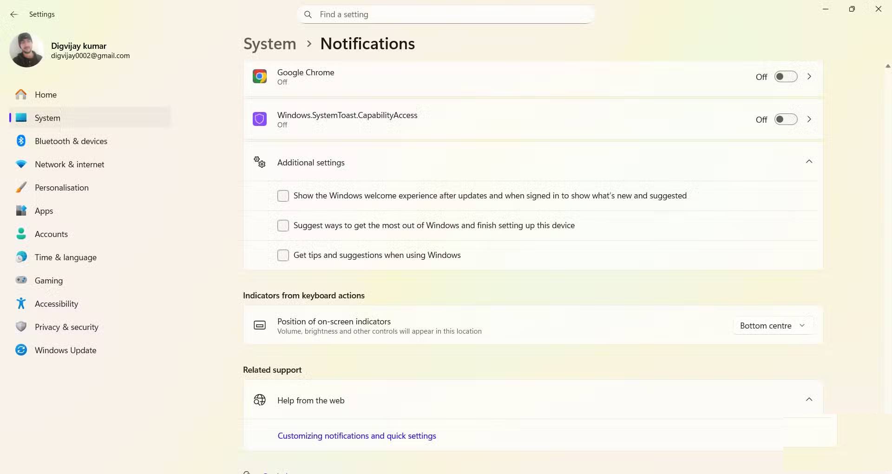Click the System monitor icon
892x474 pixels.
(21, 118)
